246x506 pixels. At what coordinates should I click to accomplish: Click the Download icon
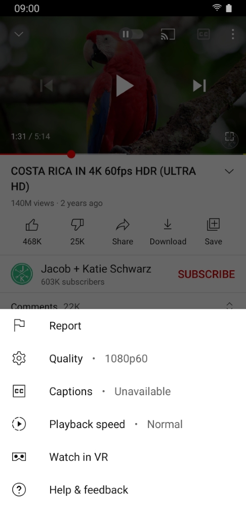tap(168, 225)
